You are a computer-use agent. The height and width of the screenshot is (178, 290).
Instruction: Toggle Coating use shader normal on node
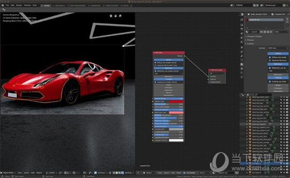pos(155,82)
